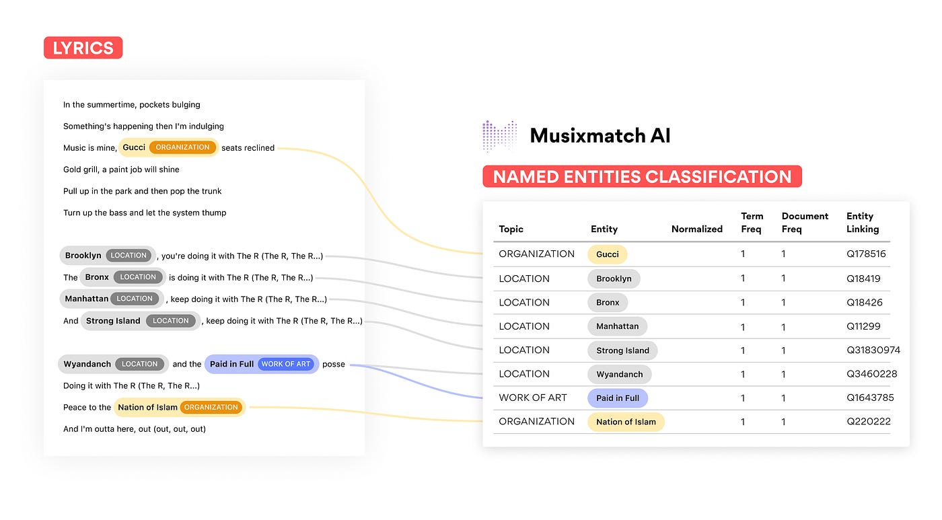Click ORGANIZATION tag next to Nation of Islam lyrics

click(x=211, y=407)
